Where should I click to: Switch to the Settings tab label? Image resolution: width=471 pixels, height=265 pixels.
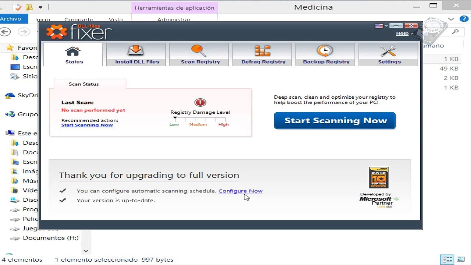pyautogui.click(x=389, y=62)
